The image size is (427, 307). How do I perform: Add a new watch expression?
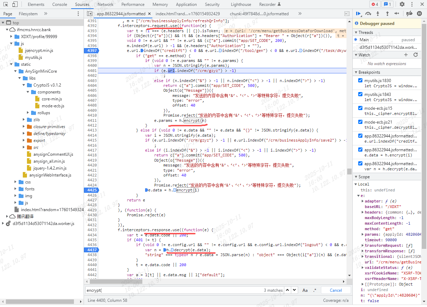pos(406,55)
